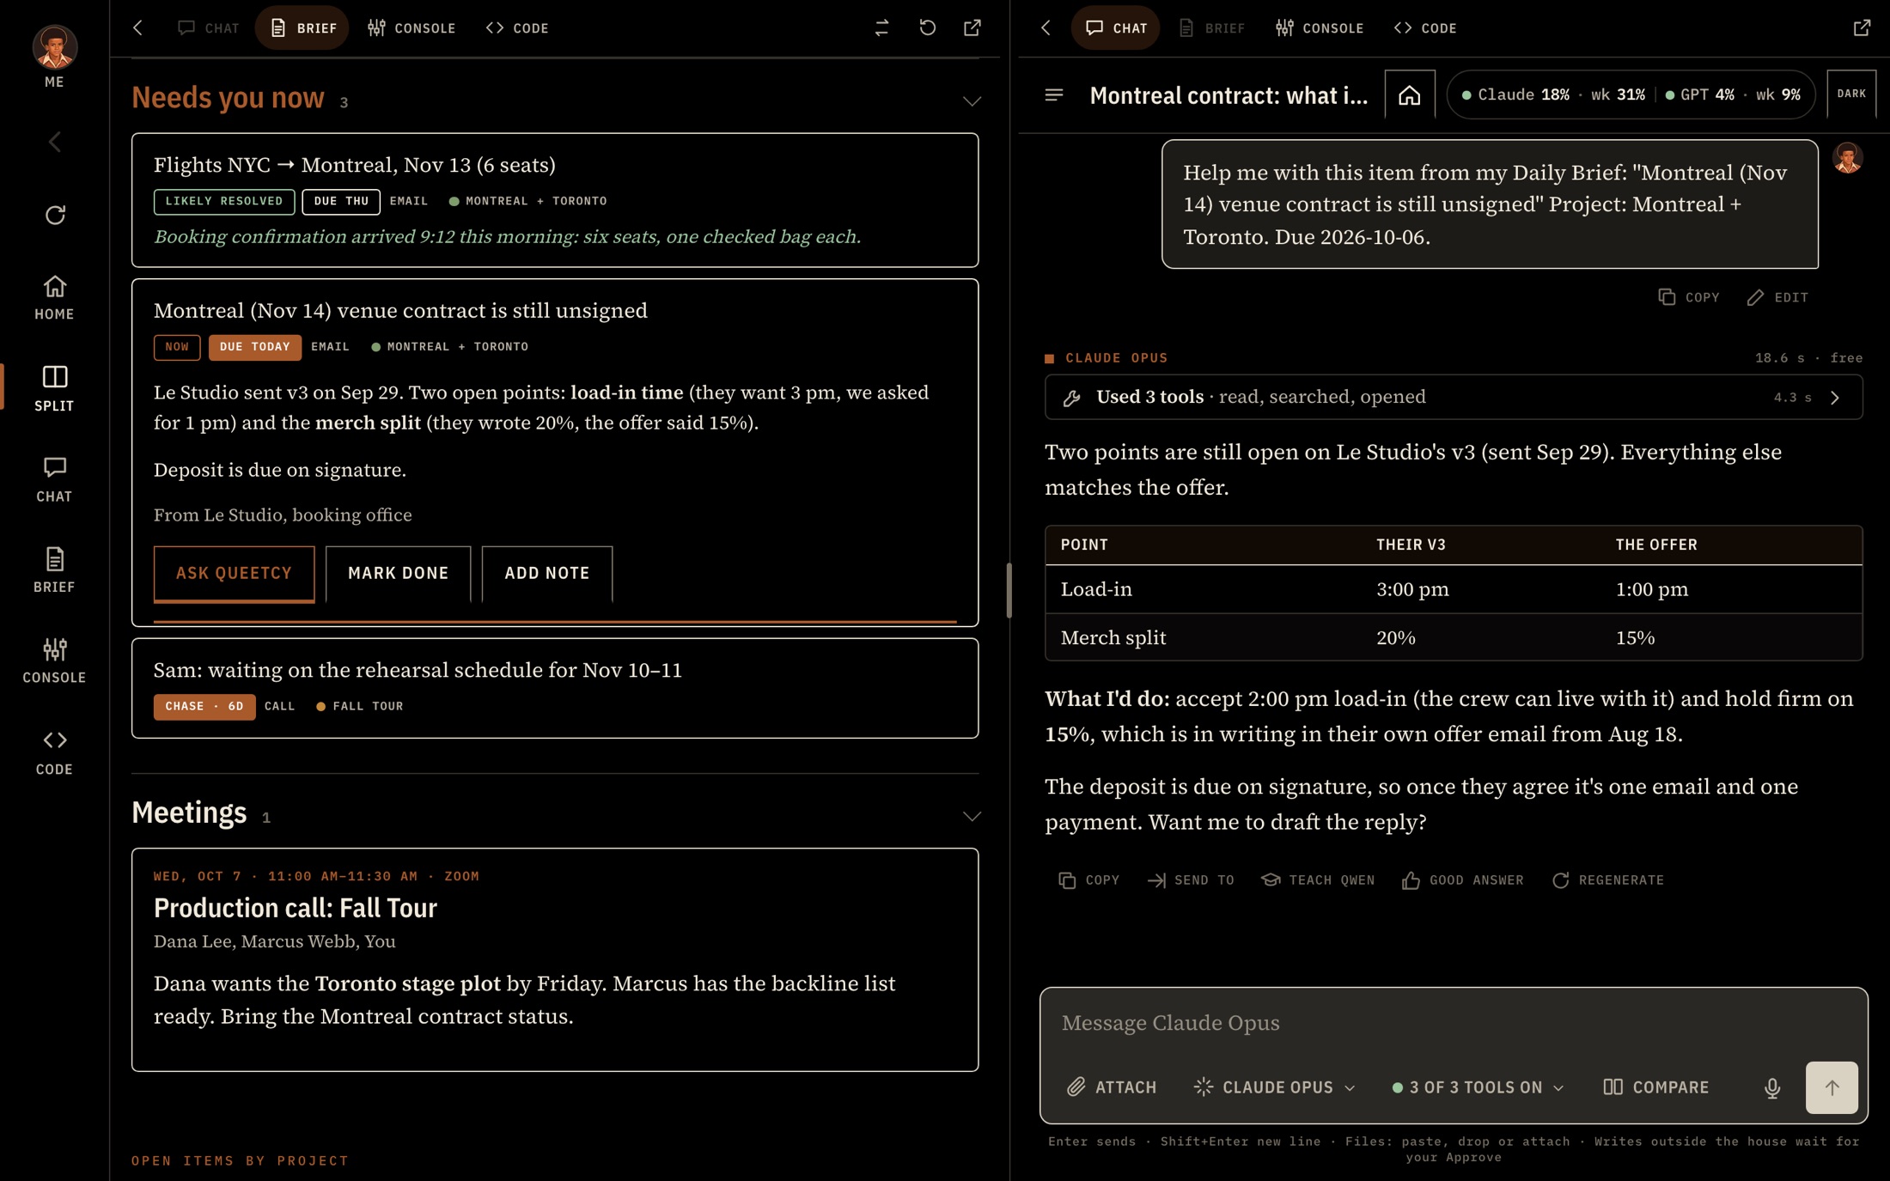Toggle the DARK theme button
1890x1181 pixels.
pyautogui.click(x=1851, y=94)
